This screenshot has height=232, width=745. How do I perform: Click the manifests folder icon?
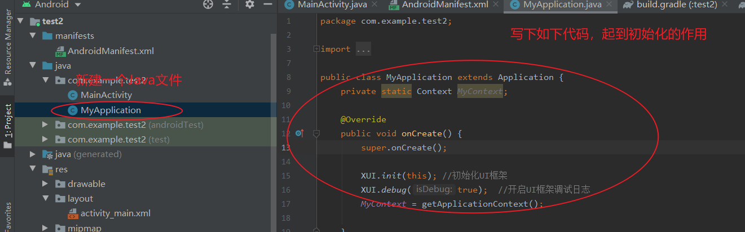(47, 36)
